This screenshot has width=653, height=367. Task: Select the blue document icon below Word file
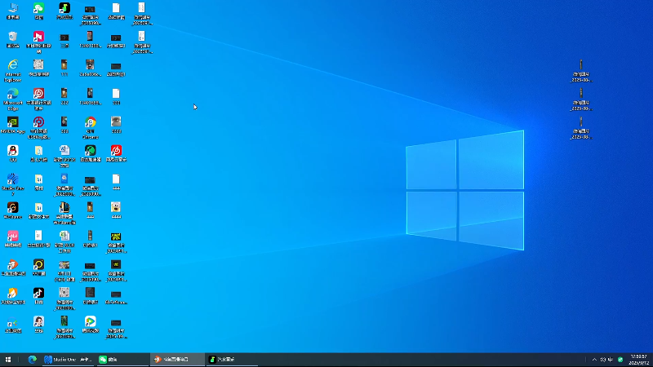tap(64, 184)
